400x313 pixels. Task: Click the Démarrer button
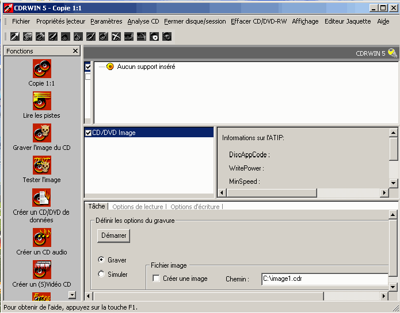[113, 235]
